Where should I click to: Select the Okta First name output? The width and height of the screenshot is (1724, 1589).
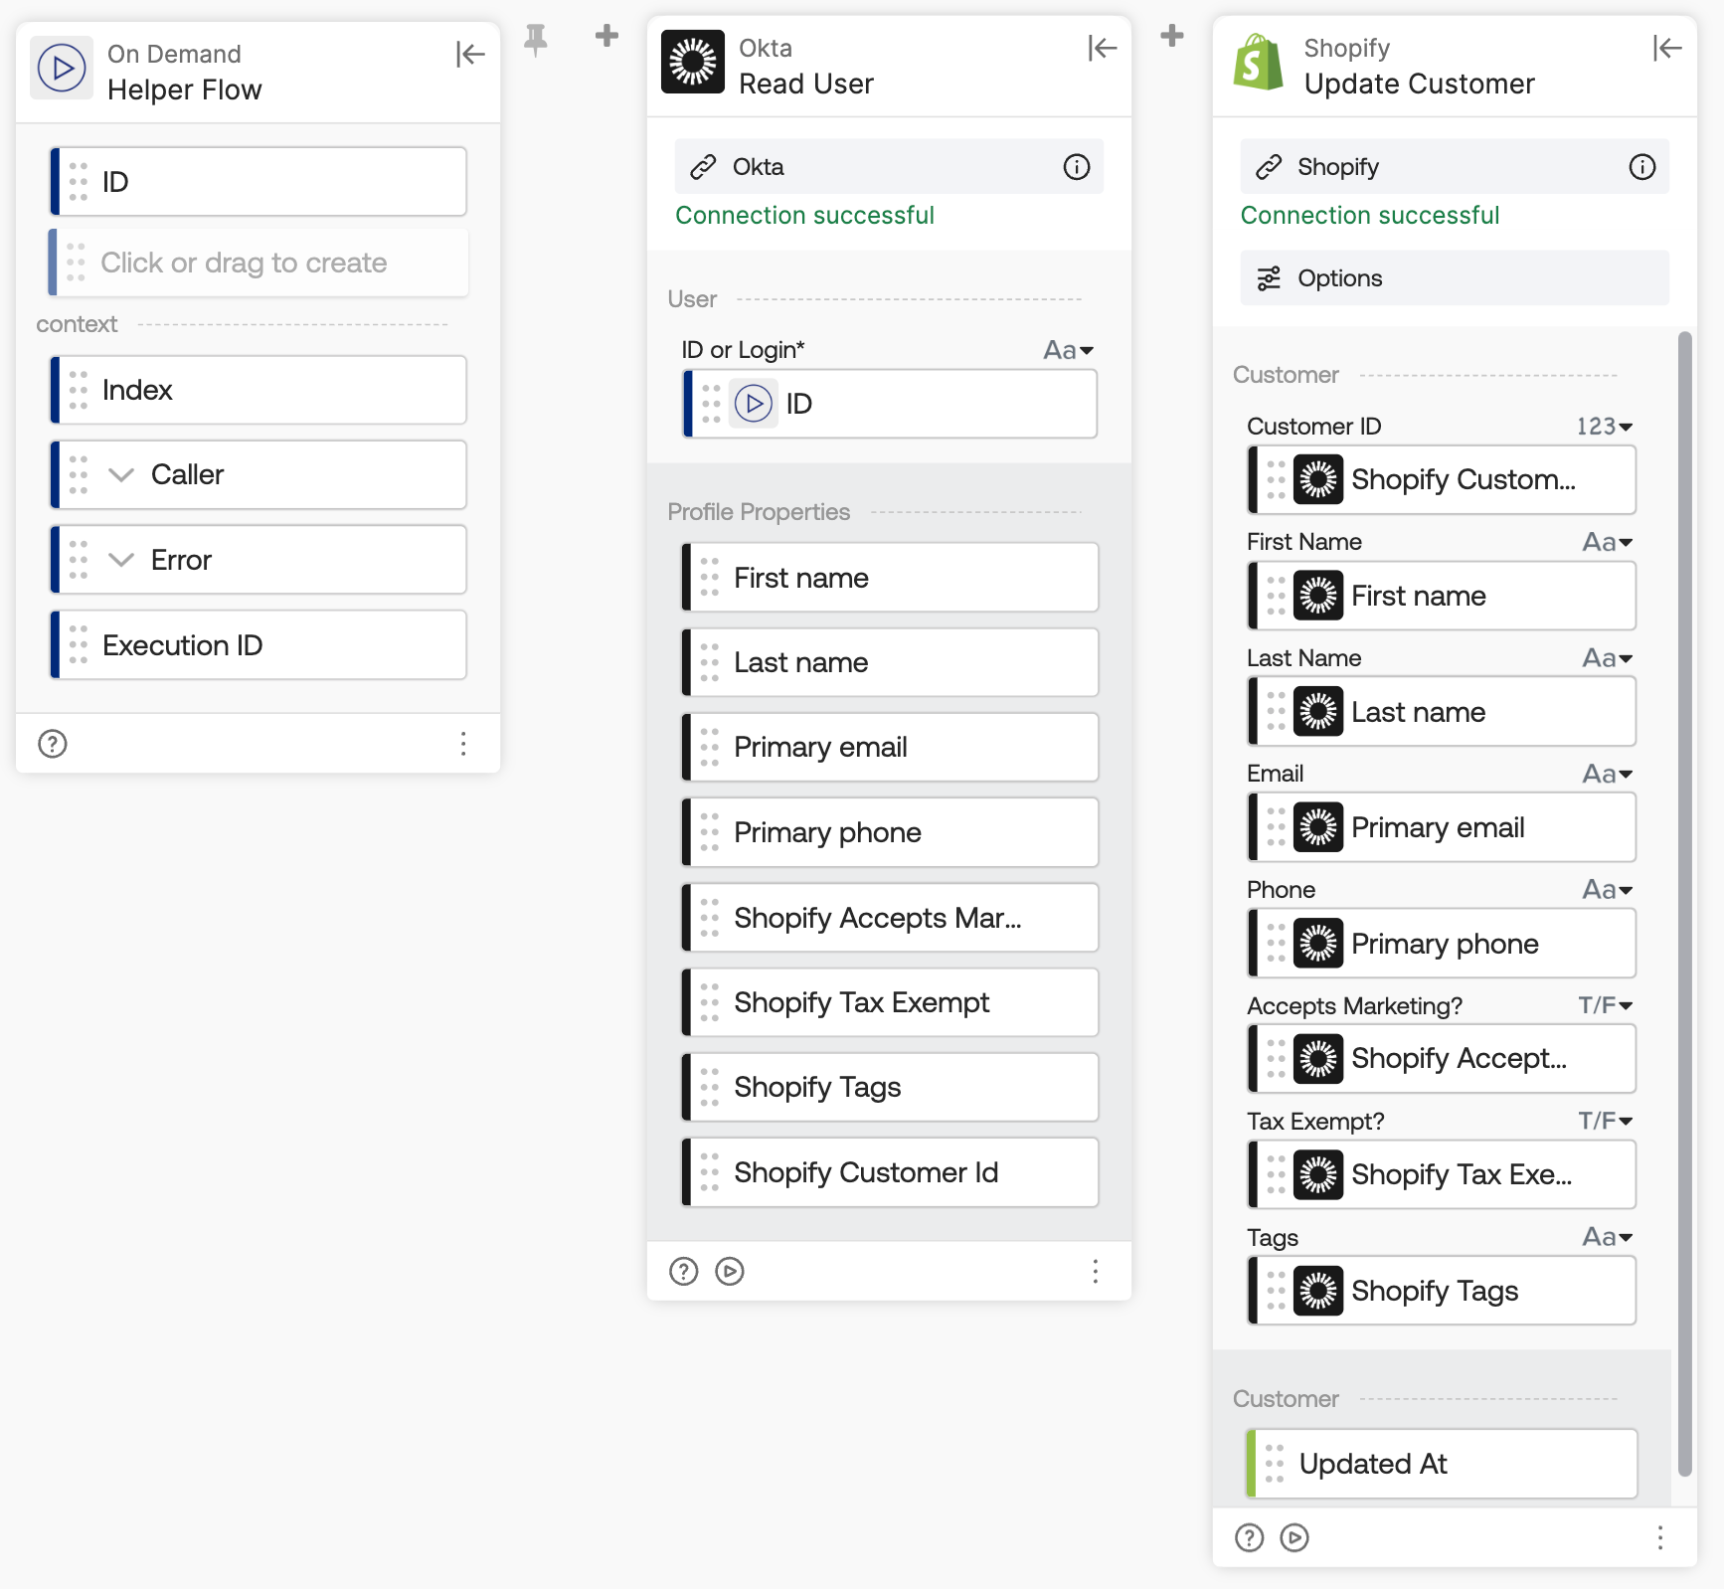click(890, 578)
